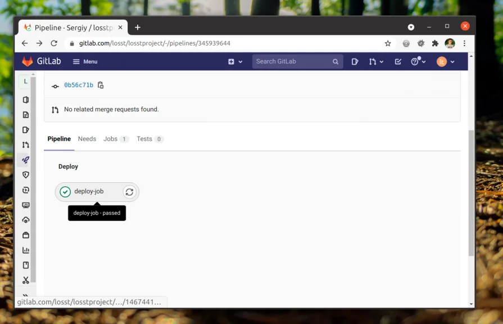Image resolution: width=503 pixels, height=324 pixels.
Task: Open the Issues icon in top bar
Action: coord(355,62)
